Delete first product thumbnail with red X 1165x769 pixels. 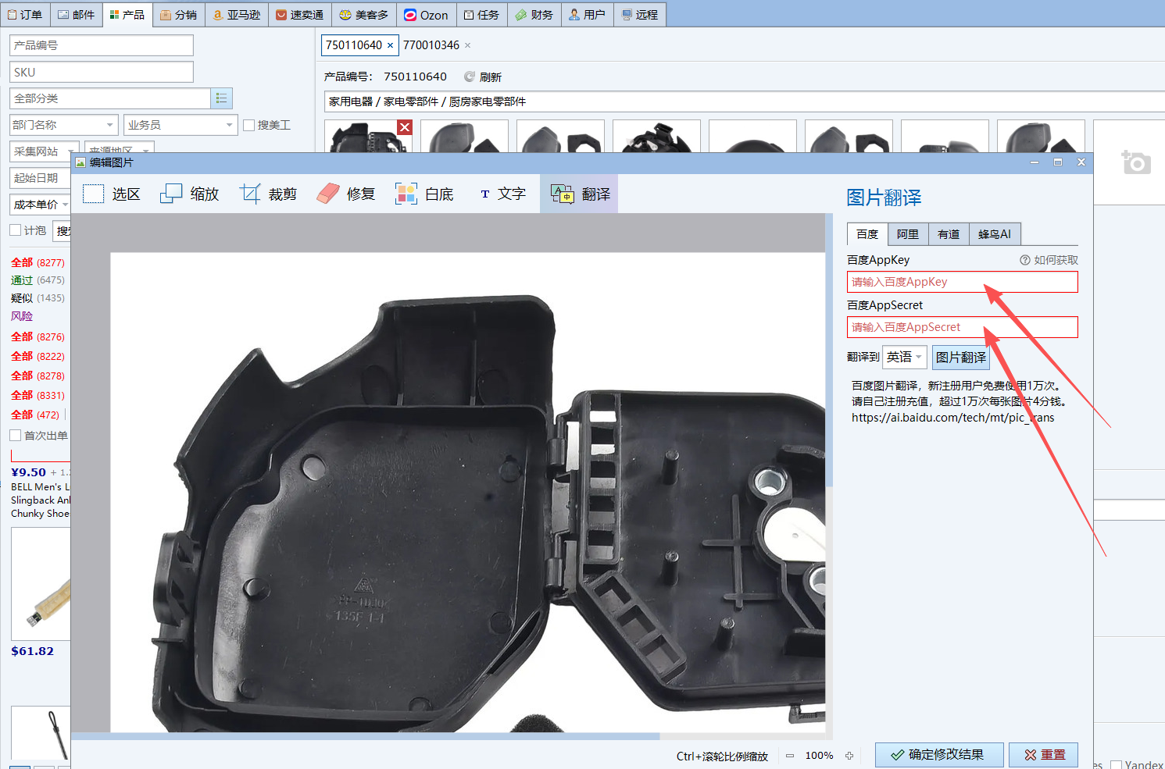(405, 127)
